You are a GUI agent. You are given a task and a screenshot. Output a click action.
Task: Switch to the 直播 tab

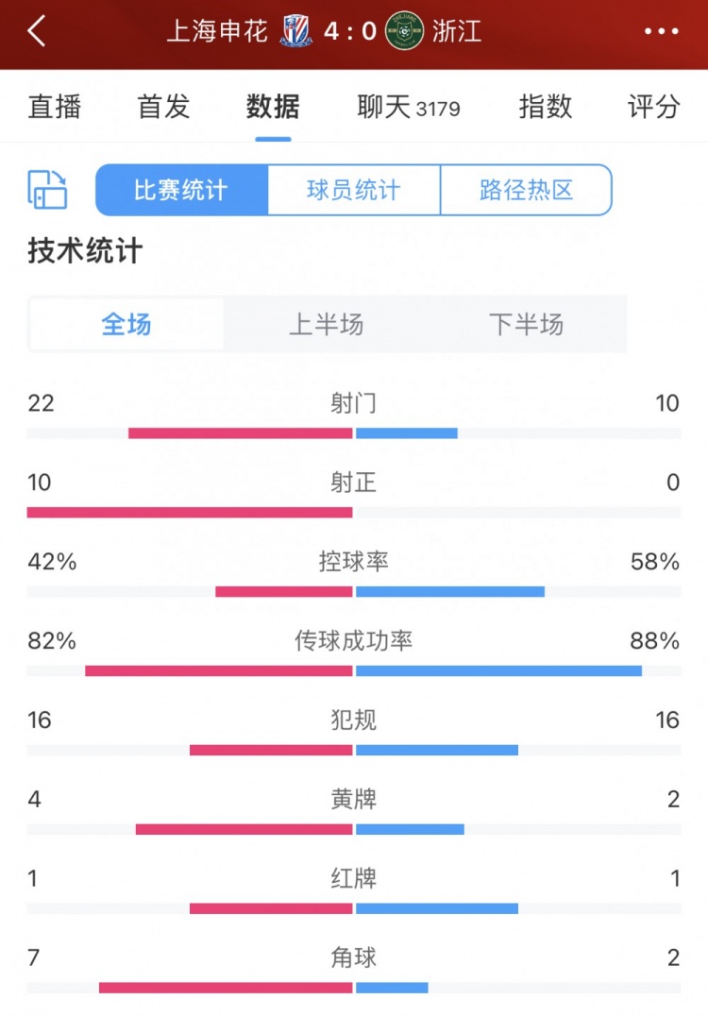[55, 107]
